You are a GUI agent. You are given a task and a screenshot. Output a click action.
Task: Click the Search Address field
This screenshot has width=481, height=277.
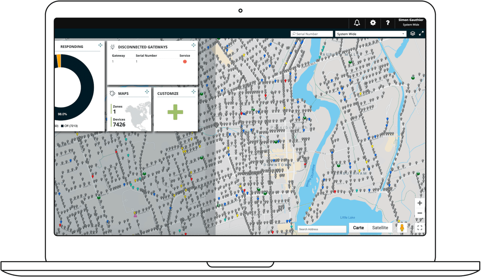click(x=322, y=229)
